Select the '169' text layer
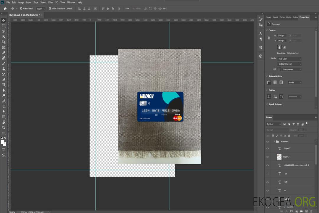The width and height of the screenshot is (319, 213). pyautogui.click(x=286, y=182)
